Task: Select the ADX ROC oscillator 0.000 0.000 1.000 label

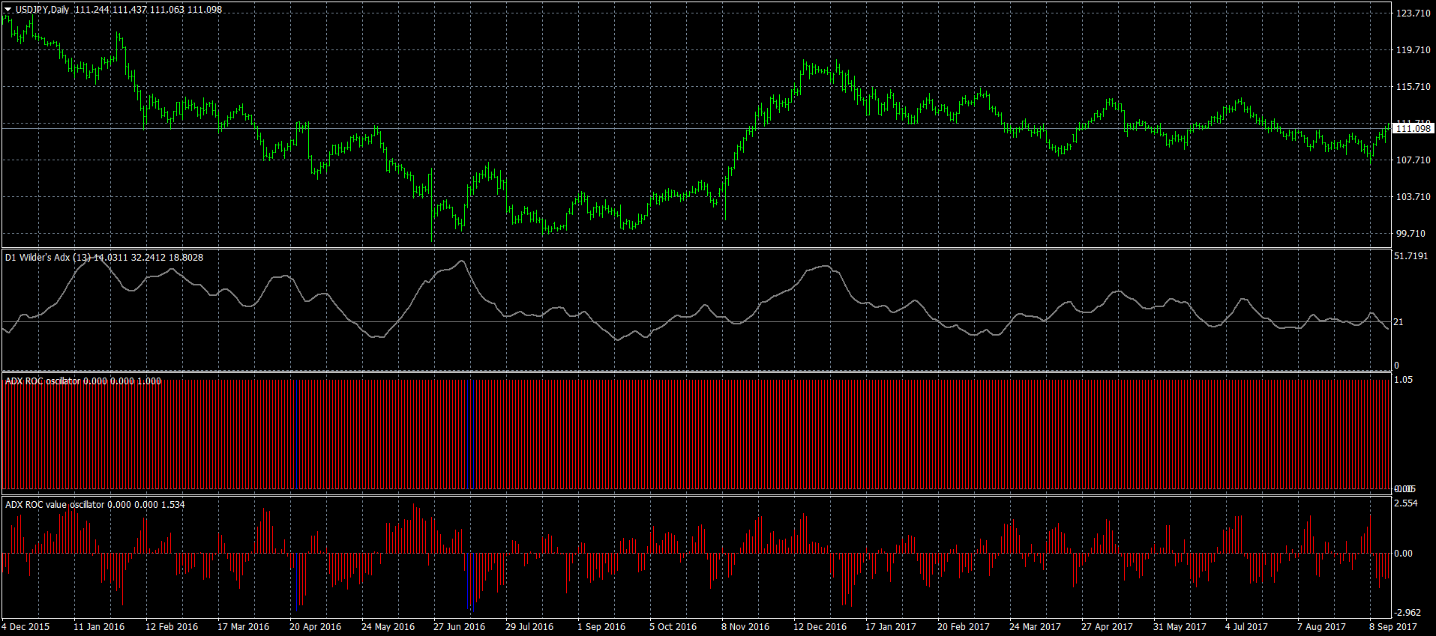Action: 83,381
